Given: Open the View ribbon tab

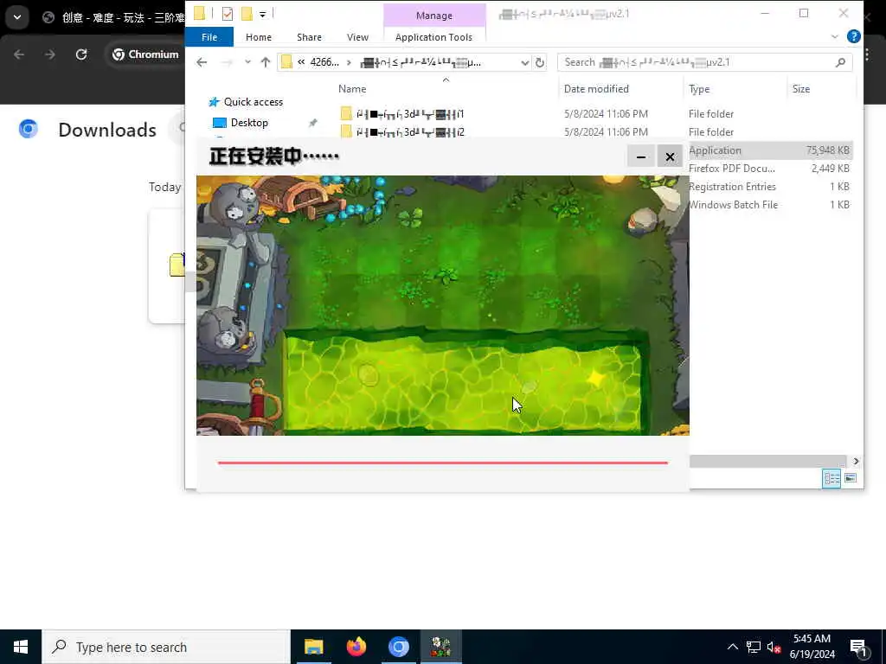Looking at the screenshot, I should click(357, 37).
